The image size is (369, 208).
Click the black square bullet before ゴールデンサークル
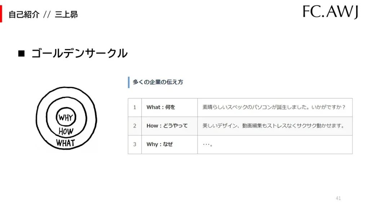21,53
